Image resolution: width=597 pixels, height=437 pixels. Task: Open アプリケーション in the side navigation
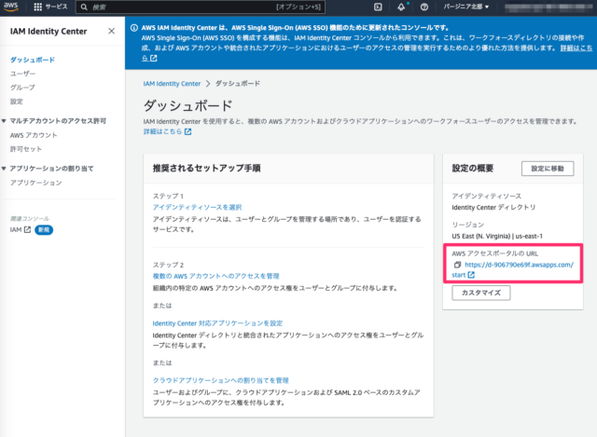coord(35,183)
